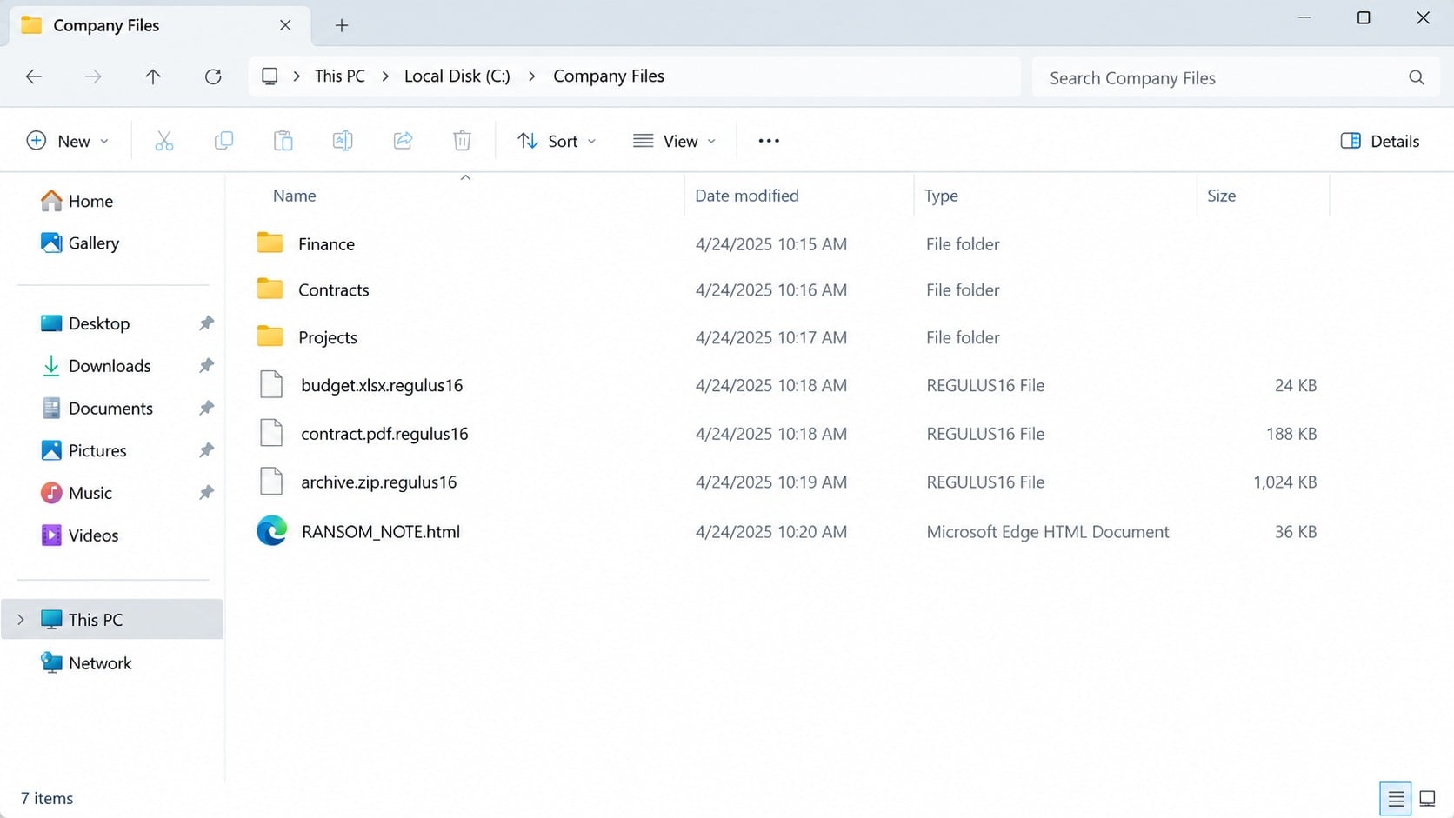The height and width of the screenshot is (818, 1454).
Task: Select the RANSOM_NOTE.html file name
Action: 381,531
